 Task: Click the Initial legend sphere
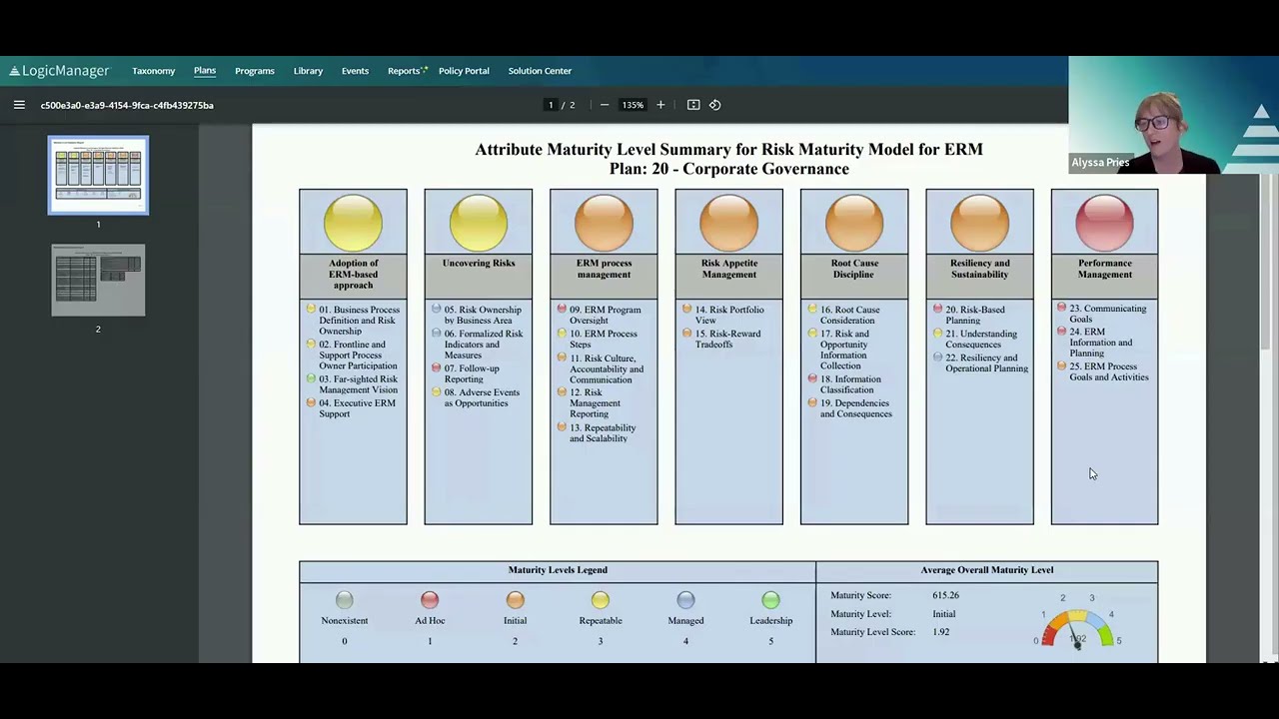coord(515,600)
